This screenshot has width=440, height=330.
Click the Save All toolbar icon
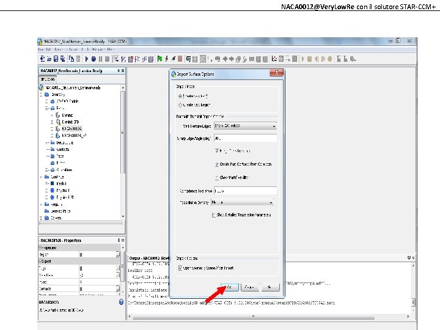pyautogui.click(x=62, y=59)
